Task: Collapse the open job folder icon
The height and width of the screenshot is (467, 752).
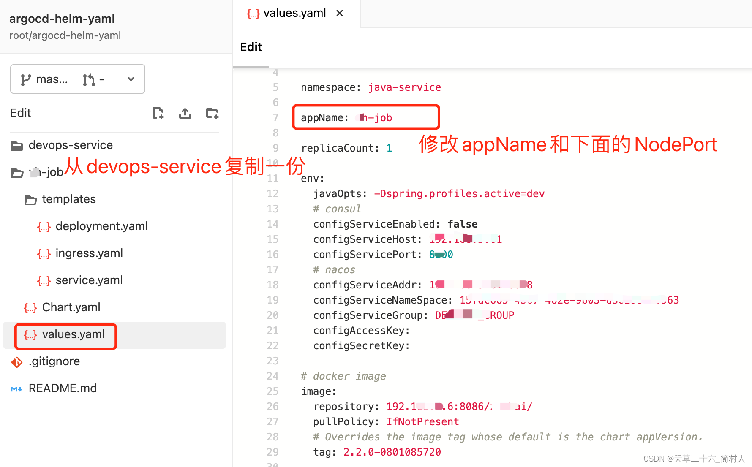Action: tap(17, 173)
